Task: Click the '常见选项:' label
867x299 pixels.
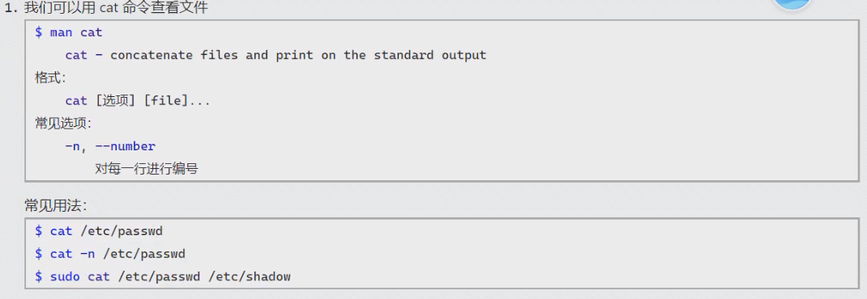Action: click(63, 124)
